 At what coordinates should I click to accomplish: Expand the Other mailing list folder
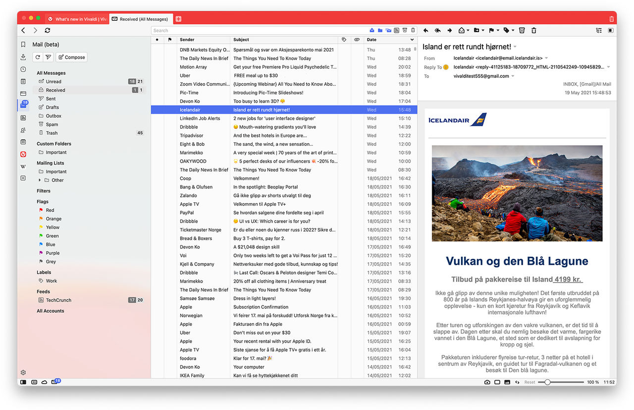(x=40, y=180)
